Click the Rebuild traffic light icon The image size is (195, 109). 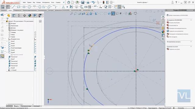pyautogui.click(x=104, y=2)
